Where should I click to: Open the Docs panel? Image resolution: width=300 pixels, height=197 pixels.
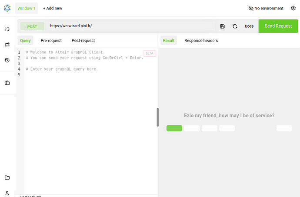point(249,26)
